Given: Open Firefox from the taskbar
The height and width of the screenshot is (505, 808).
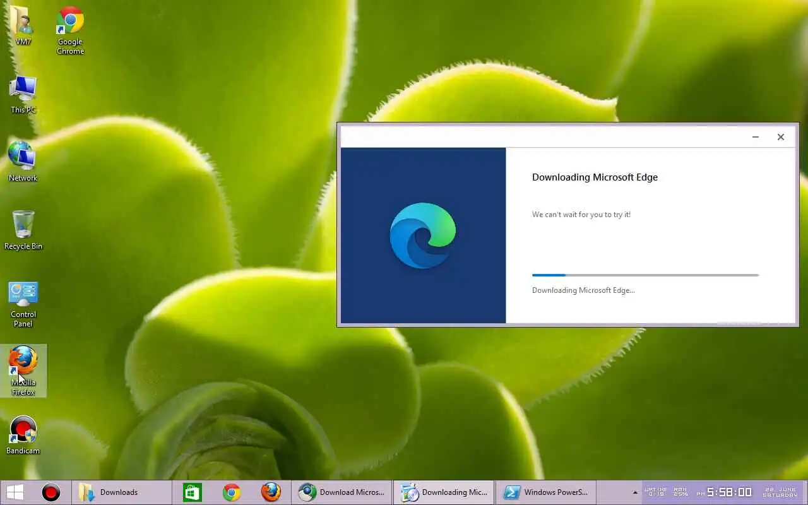Looking at the screenshot, I should pyautogui.click(x=271, y=492).
